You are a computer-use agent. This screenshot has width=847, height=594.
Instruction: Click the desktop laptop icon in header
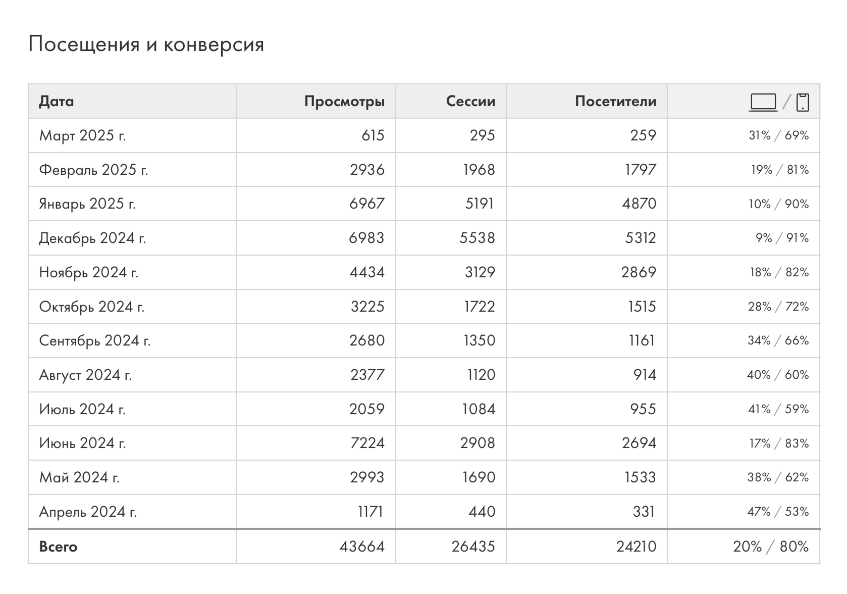pos(763,102)
